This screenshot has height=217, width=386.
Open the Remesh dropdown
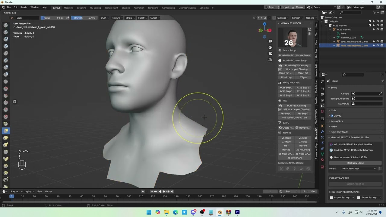(x=297, y=18)
